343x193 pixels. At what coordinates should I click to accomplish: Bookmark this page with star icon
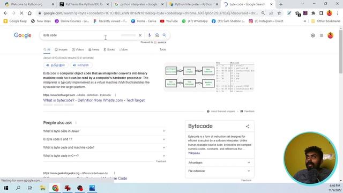(x=279, y=13)
